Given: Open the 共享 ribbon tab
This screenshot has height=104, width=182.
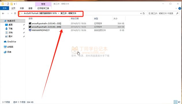Looking at the screenshot, I should click(x=22, y=8).
